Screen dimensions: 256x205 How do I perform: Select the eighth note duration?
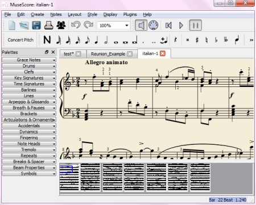click(87, 40)
